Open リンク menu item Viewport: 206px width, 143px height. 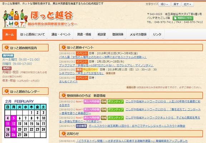(157, 34)
